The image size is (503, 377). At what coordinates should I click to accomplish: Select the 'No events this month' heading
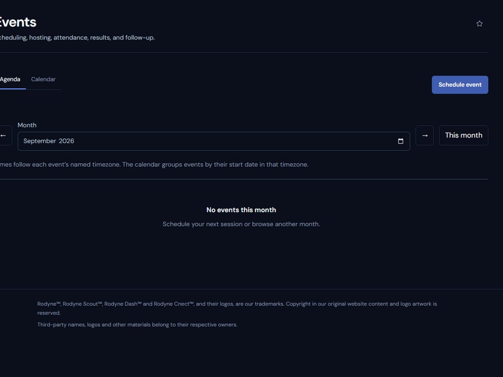[x=241, y=210]
